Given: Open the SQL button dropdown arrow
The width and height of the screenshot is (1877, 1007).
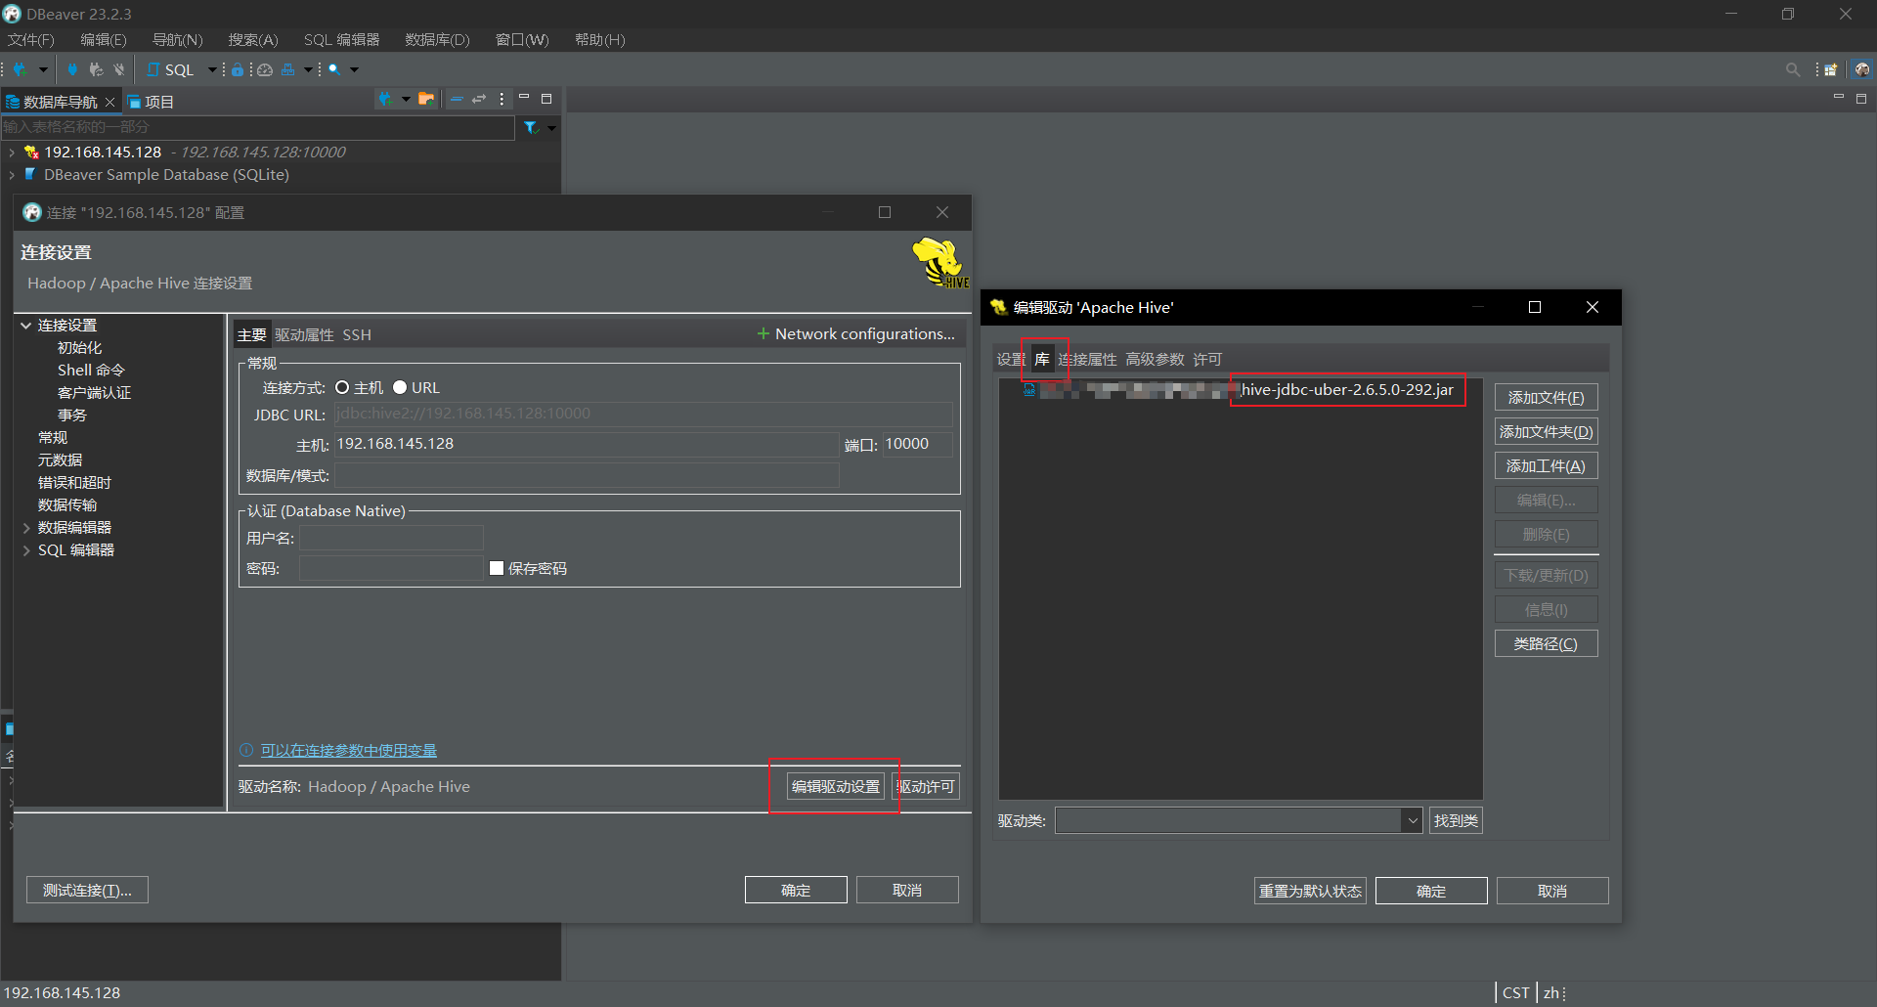Looking at the screenshot, I should pos(211,69).
